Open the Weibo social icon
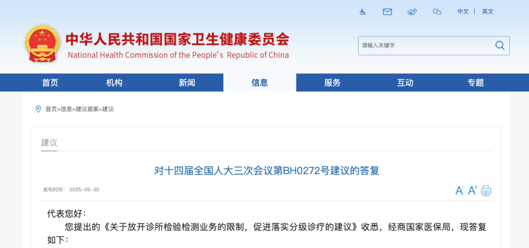The width and height of the screenshot is (529, 248). (x=412, y=12)
